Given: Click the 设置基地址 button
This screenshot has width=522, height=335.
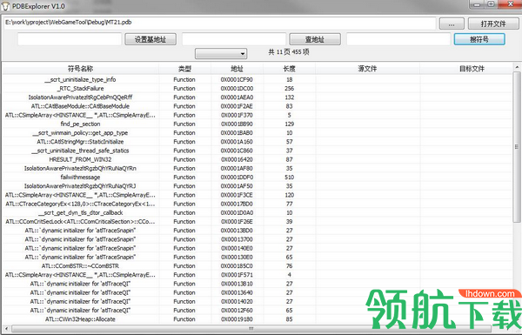Looking at the screenshot, I should (x=151, y=39).
